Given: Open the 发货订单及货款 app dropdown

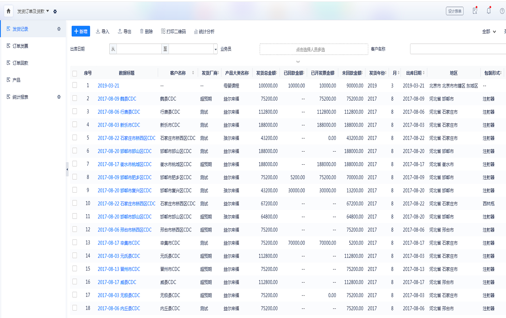Looking at the screenshot, I should pyautogui.click(x=33, y=11).
